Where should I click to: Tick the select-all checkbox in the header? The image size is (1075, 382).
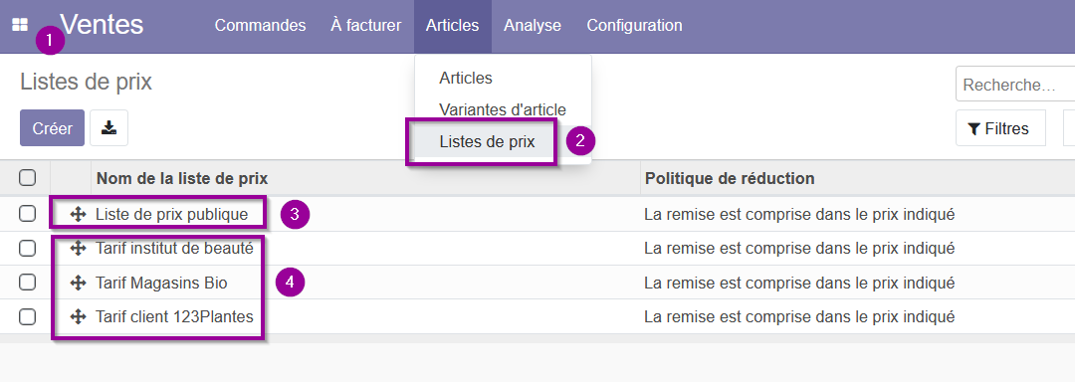click(x=28, y=178)
